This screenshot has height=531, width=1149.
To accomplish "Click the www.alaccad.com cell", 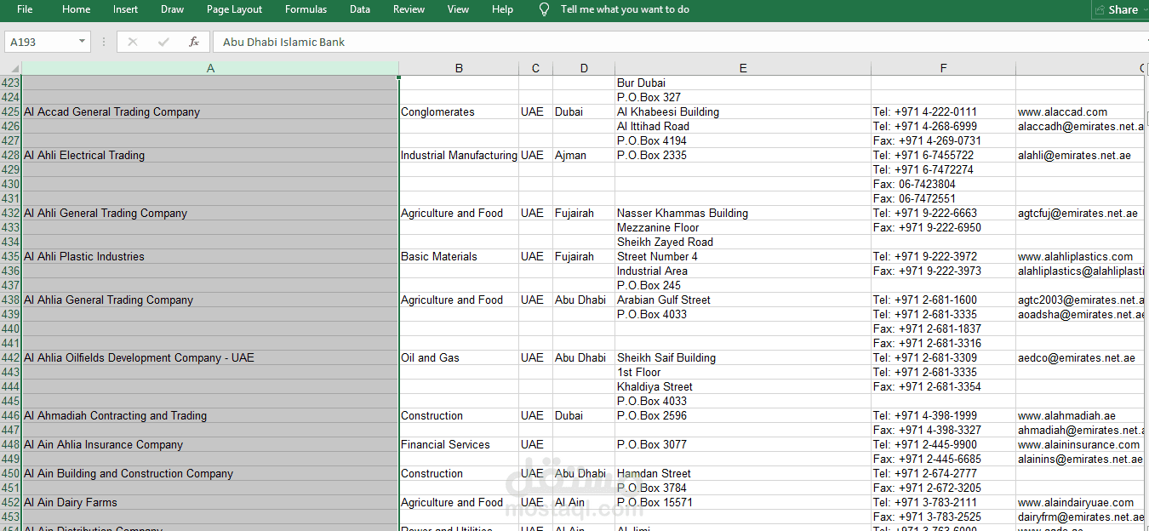I will pos(1080,111).
